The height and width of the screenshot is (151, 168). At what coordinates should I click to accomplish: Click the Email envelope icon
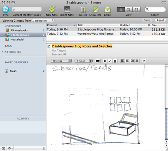(107, 9)
